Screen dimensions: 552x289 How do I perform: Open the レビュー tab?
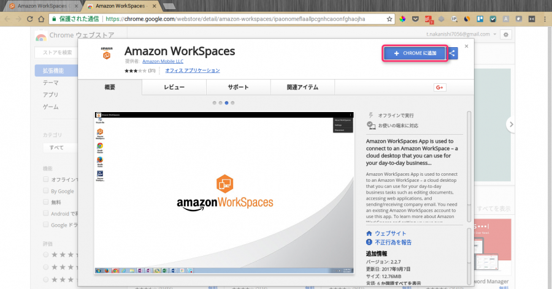point(174,87)
